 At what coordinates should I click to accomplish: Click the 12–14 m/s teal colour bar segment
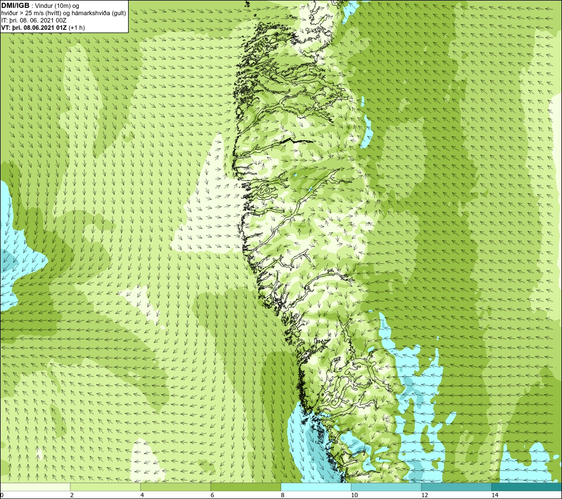(x=456, y=487)
